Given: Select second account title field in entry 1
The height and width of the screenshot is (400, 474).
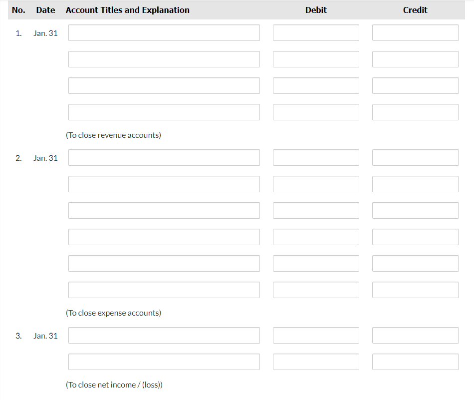Looking at the screenshot, I should (164, 59).
